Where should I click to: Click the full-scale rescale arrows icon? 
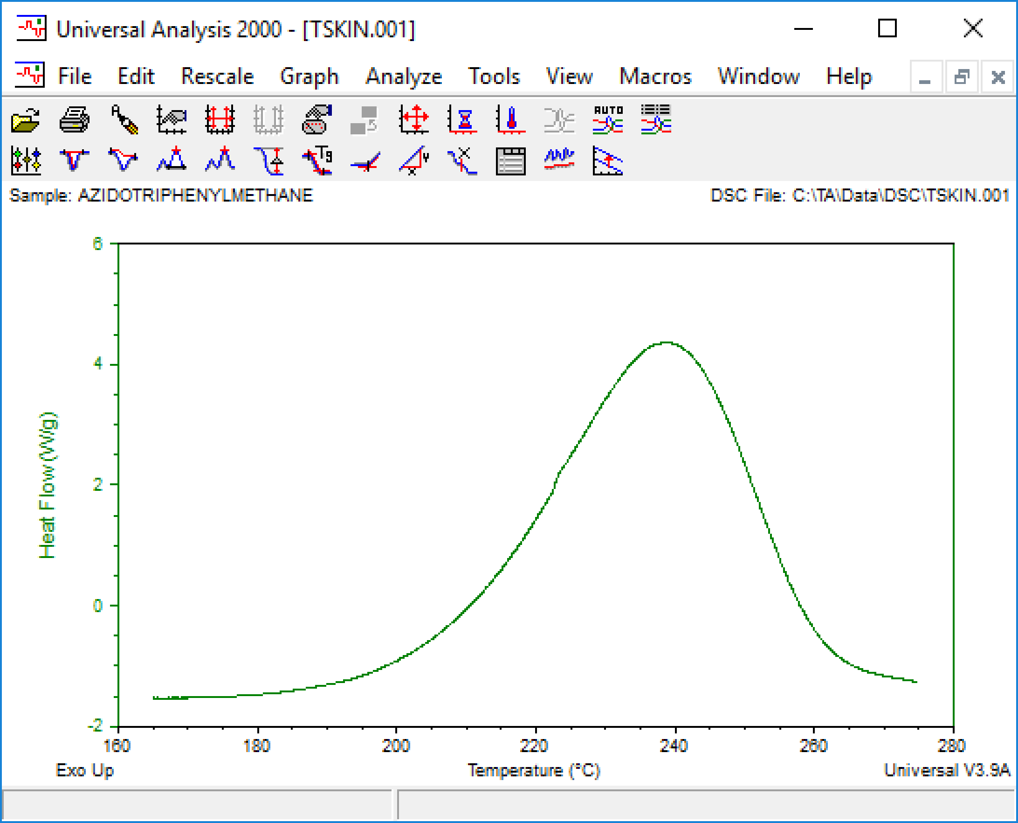(x=414, y=119)
